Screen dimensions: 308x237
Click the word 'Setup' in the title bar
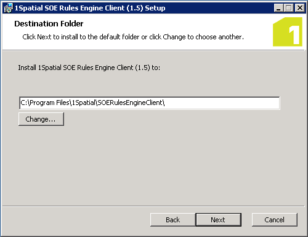coord(155,8)
